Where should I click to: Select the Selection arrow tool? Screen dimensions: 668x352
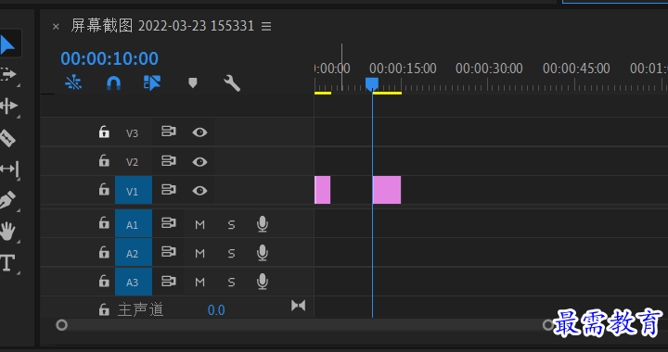pyautogui.click(x=7, y=44)
